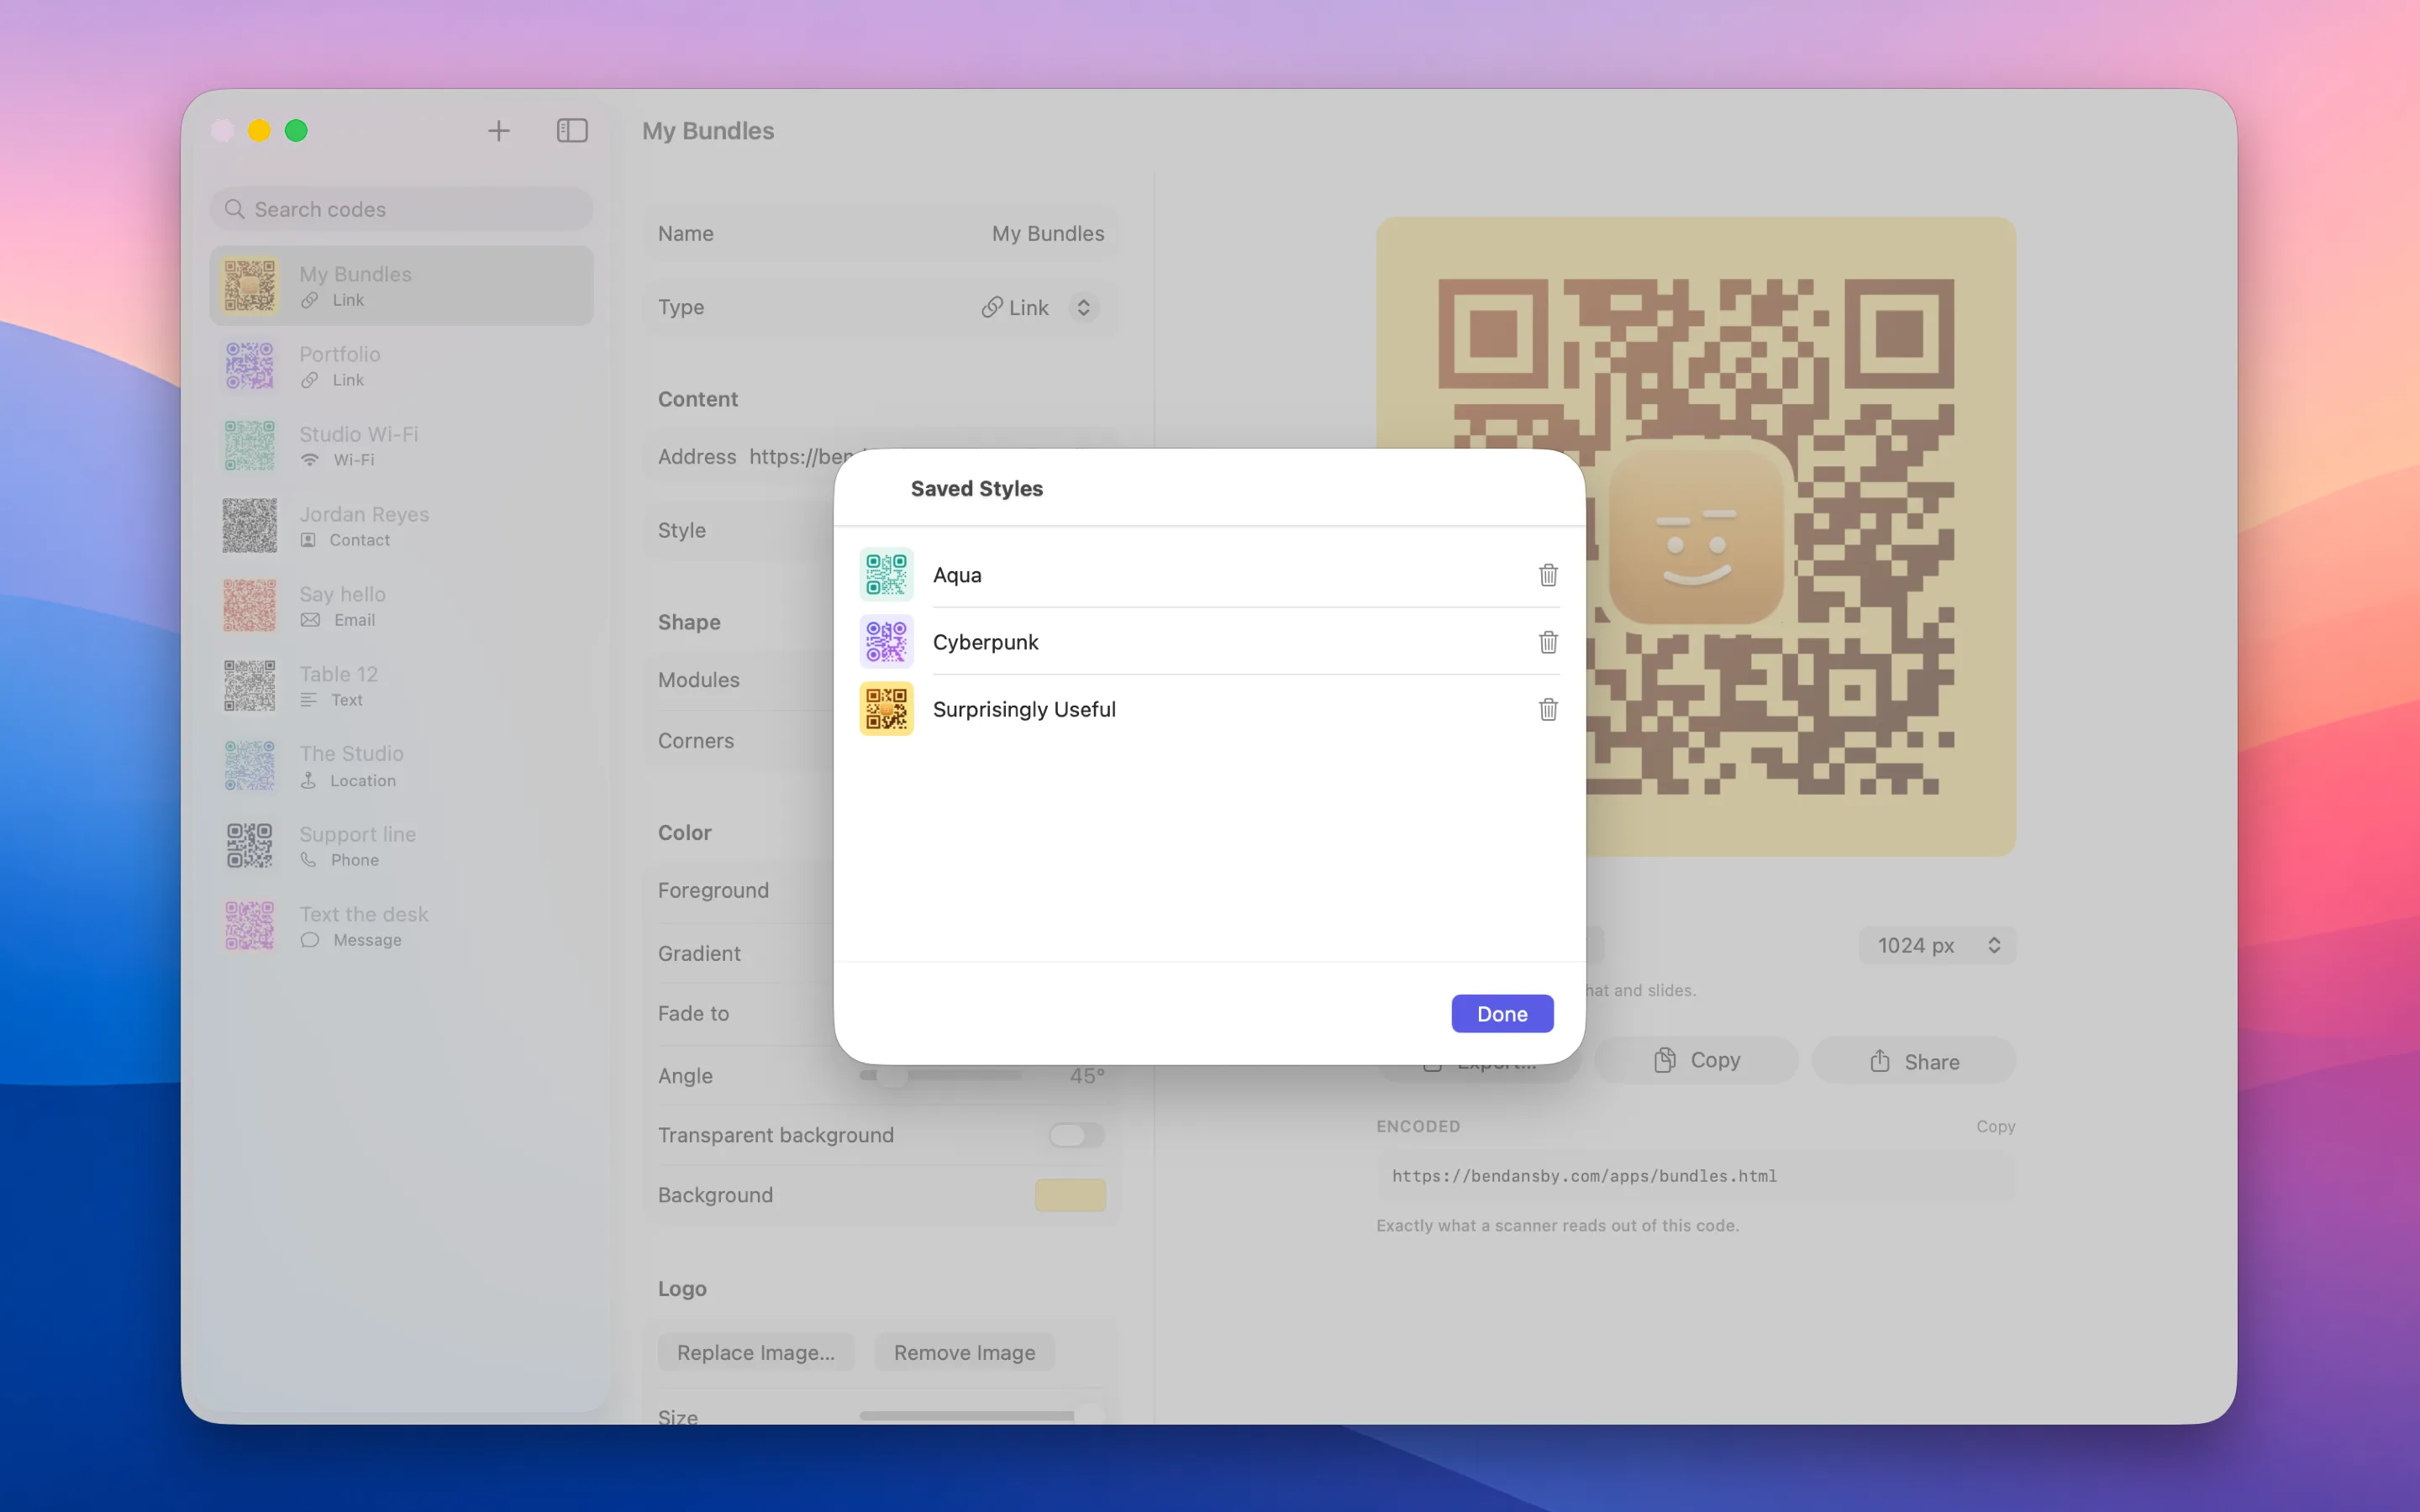This screenshot has height=1512, width=2420.
Task: Click the plus icon to add a code
Action: (x=498, y=131)
